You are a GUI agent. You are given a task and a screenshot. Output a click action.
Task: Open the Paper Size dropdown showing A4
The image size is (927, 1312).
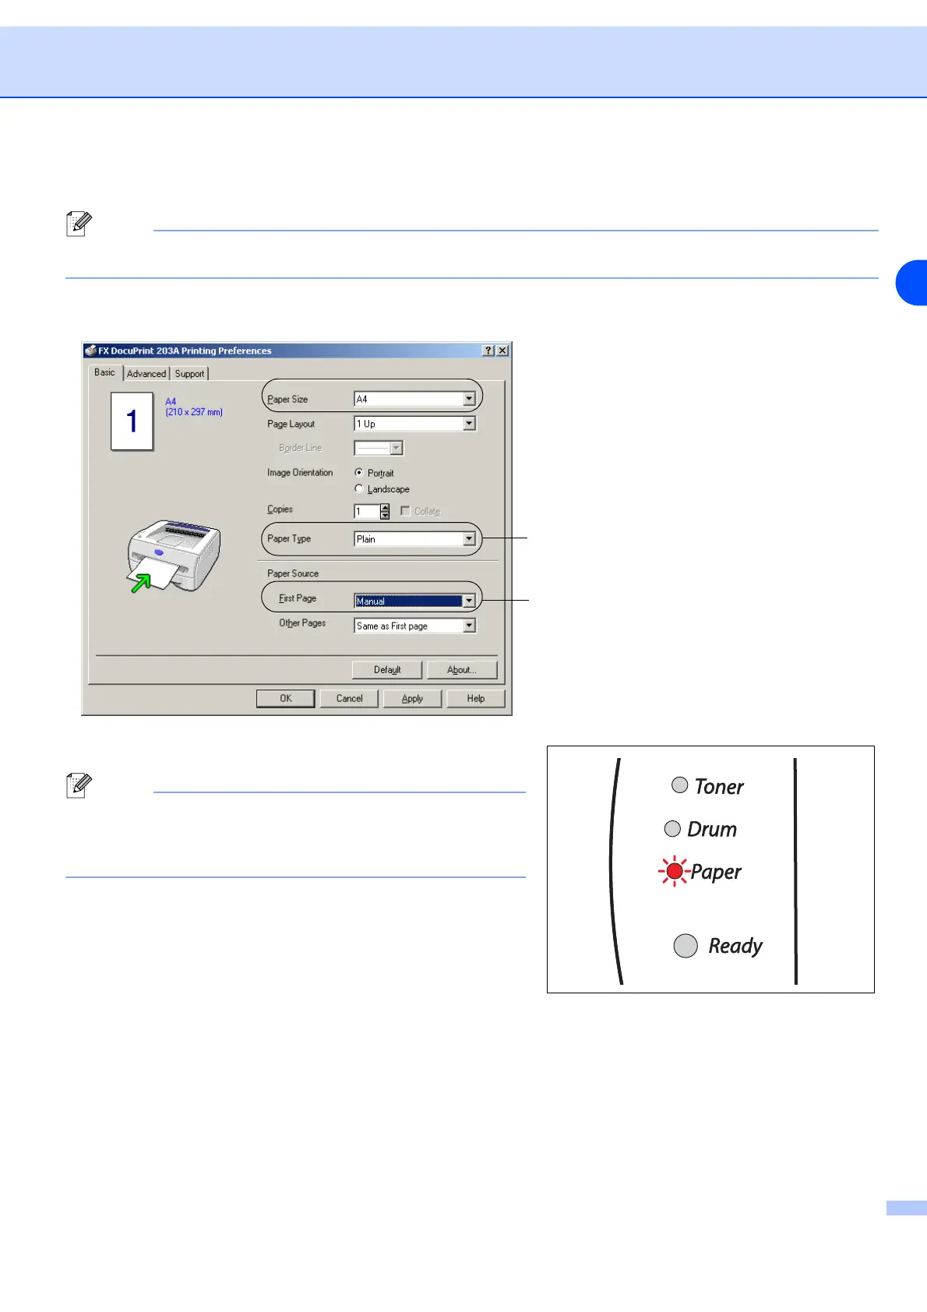click(414, 399)
